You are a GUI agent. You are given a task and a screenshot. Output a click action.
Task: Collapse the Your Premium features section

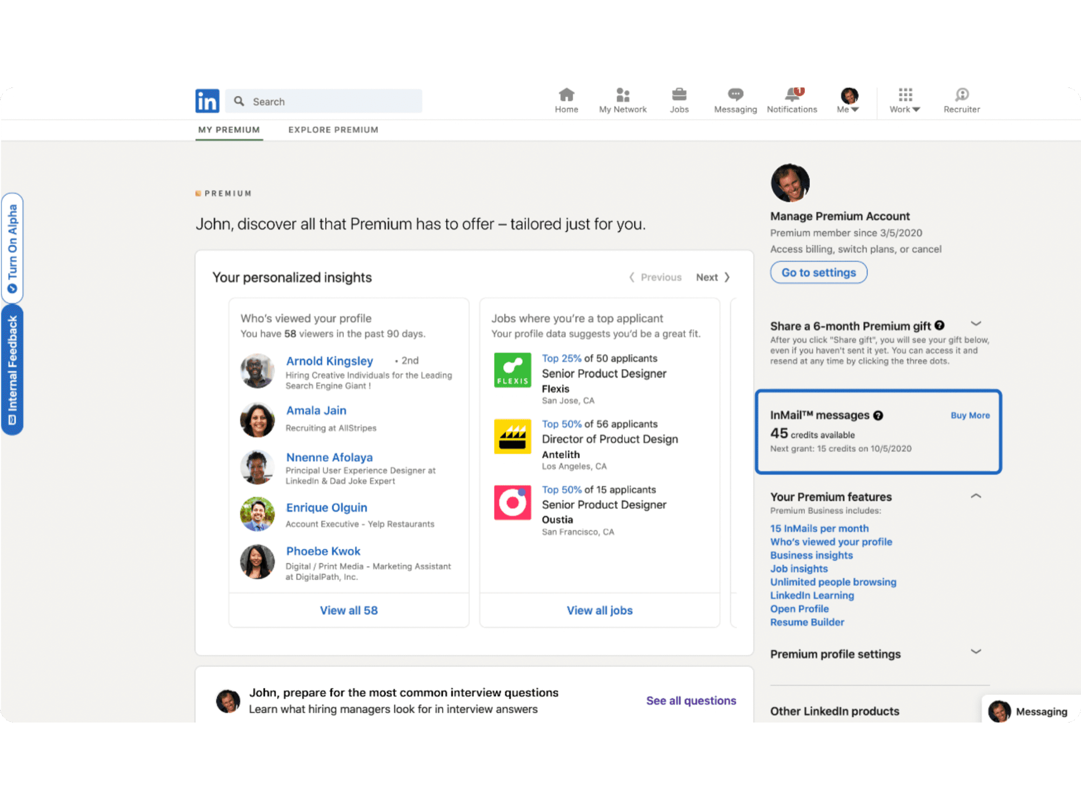(976, 496)
